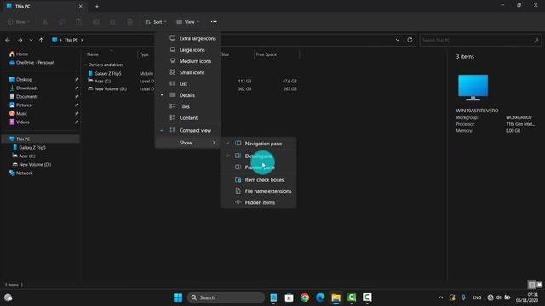
Task: Click the Rename icon in toolbar
Action: [x=96, y=22]
